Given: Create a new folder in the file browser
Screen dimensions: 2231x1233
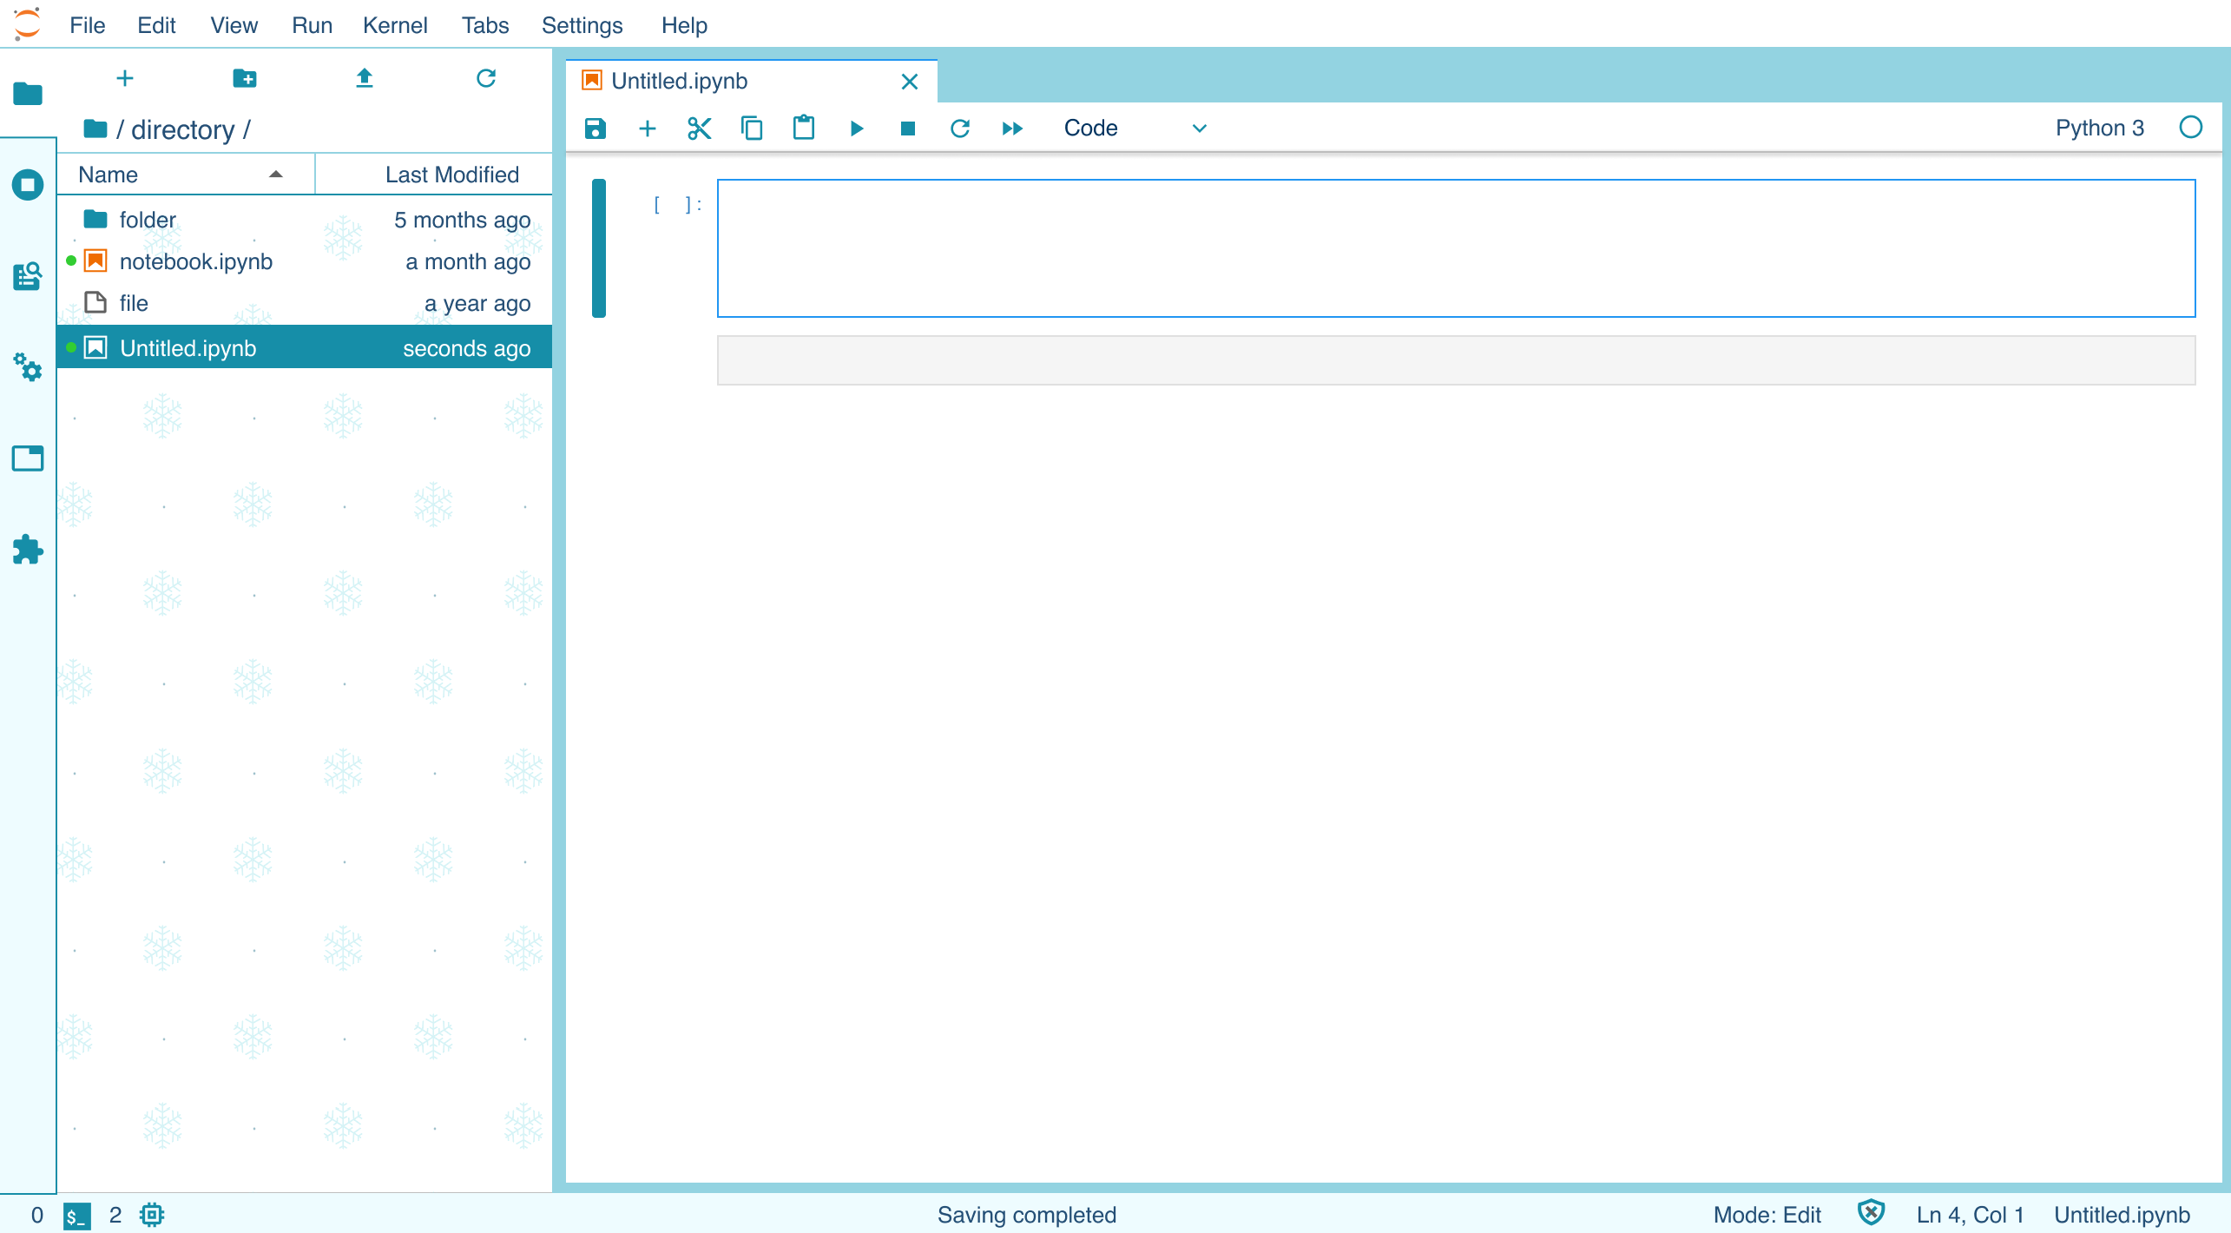Looking at the screenshot, I should coord(245,78).
